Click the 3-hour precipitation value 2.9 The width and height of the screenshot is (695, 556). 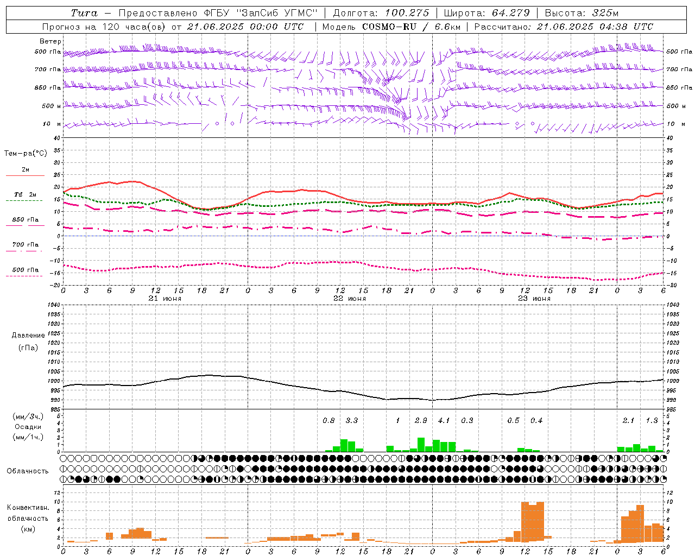pyautogui.click(x=421, y=420)
